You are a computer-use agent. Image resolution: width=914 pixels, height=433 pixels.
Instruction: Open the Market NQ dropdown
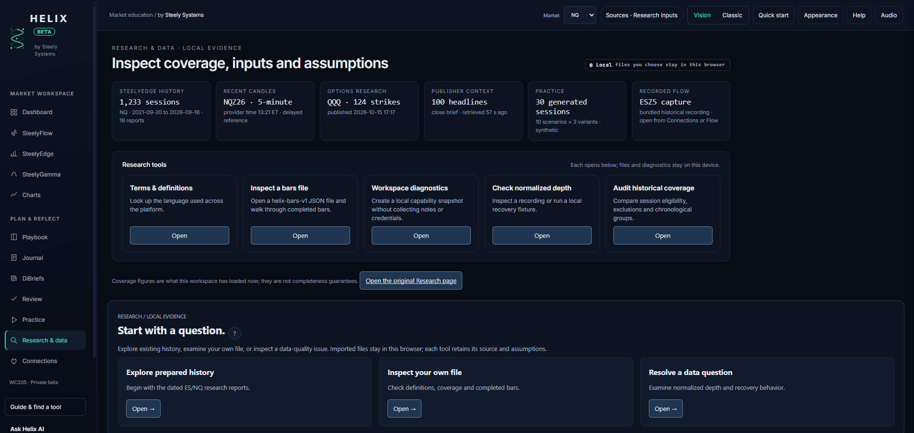(580, 15)
